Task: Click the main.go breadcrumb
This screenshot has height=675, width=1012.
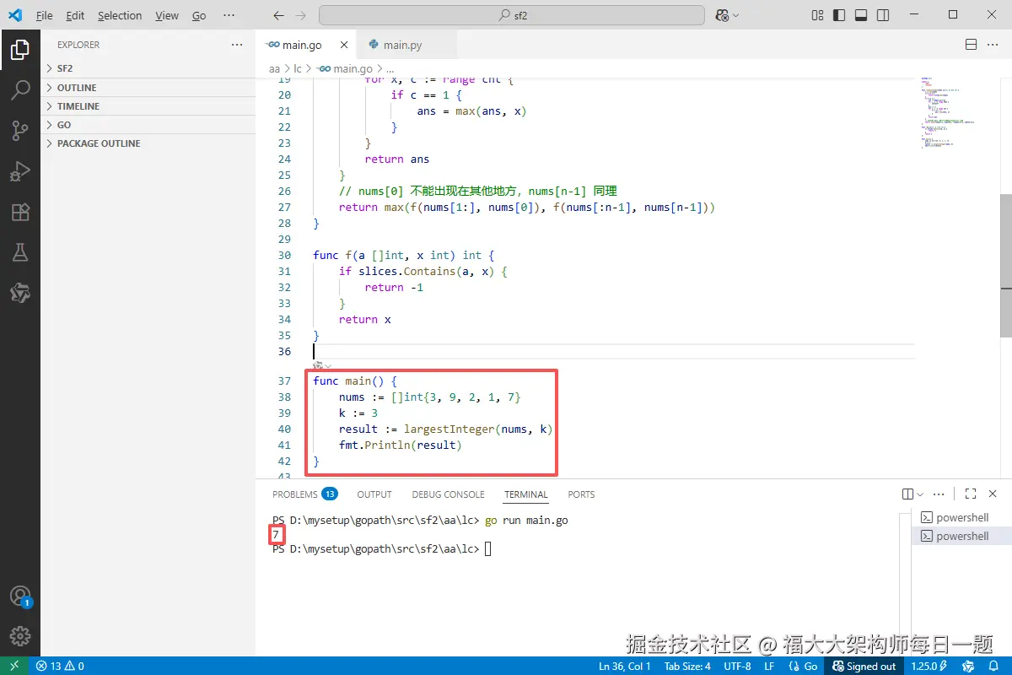Action: tap(346, 68)
